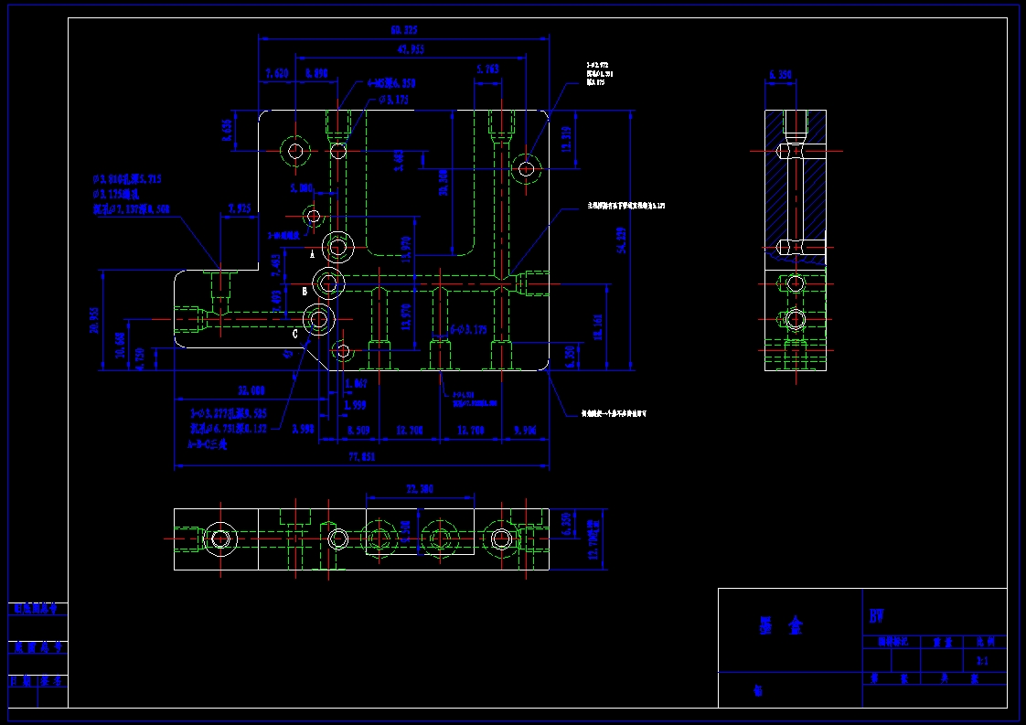Image resolution: width=1026 pixels, height=725 pixels.
Task: Select the hole marker labeled C
Action: (x=294, y=335)
